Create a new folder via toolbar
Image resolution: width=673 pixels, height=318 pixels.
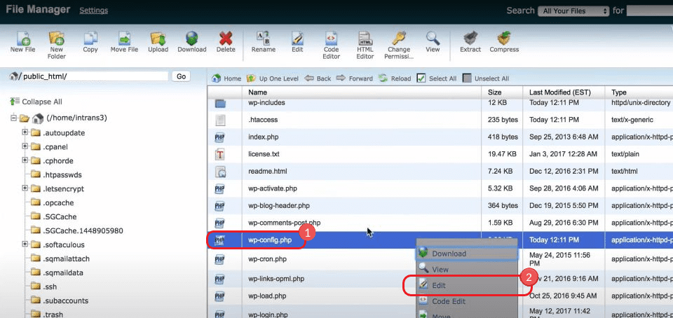click(x=56, y=39)
